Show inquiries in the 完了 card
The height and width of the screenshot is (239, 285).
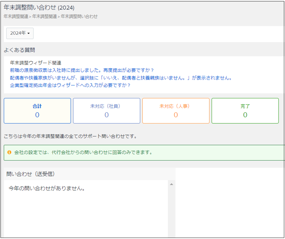pyautogui.click(x=245, y=111)
